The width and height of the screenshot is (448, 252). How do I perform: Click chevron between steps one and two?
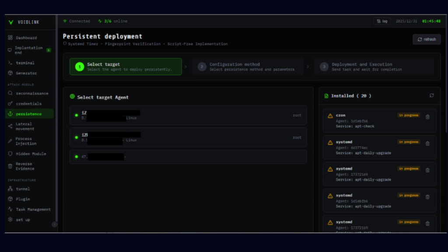tap(185, 67)
